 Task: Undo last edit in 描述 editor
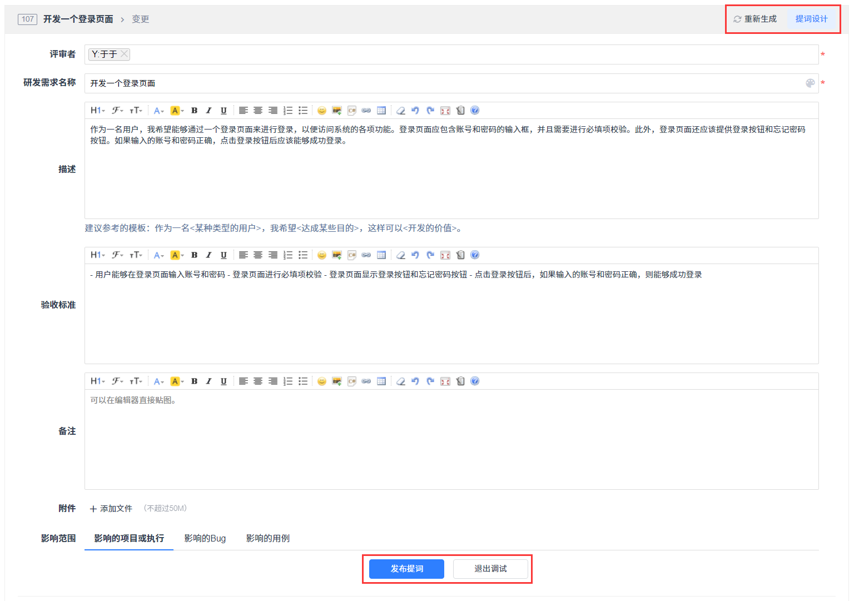(x=415, y=111)
